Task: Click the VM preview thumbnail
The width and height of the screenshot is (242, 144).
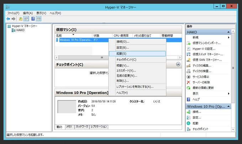Action: click(x=67, y=107)
